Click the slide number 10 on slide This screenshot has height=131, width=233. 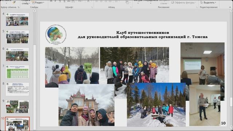pyautogui.click(x=223, y=123)
